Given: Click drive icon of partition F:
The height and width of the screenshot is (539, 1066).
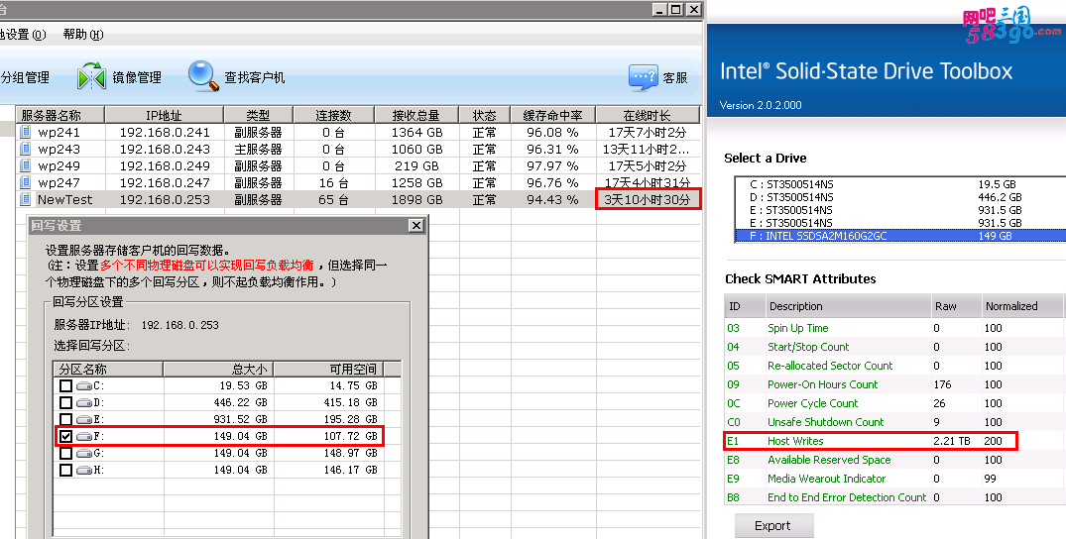Looking at the screenshot, I should 84,436.
